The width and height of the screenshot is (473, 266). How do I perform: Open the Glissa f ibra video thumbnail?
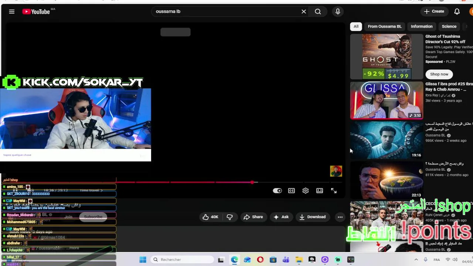point(387,100)
